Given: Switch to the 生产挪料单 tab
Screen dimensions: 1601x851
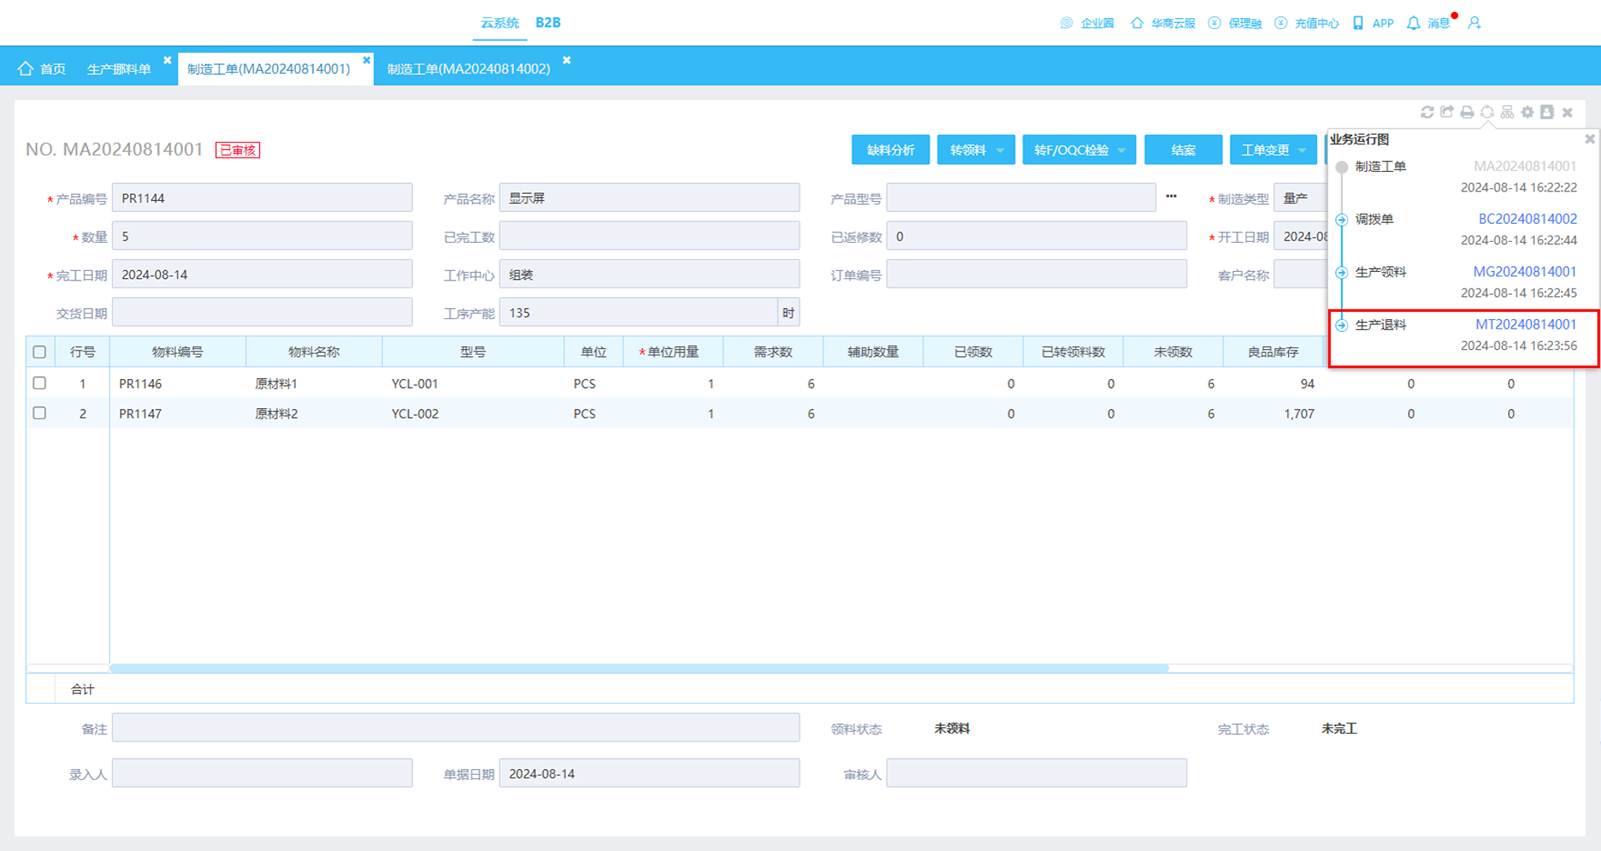Looking at the screenshot, I should click(118, 69).
